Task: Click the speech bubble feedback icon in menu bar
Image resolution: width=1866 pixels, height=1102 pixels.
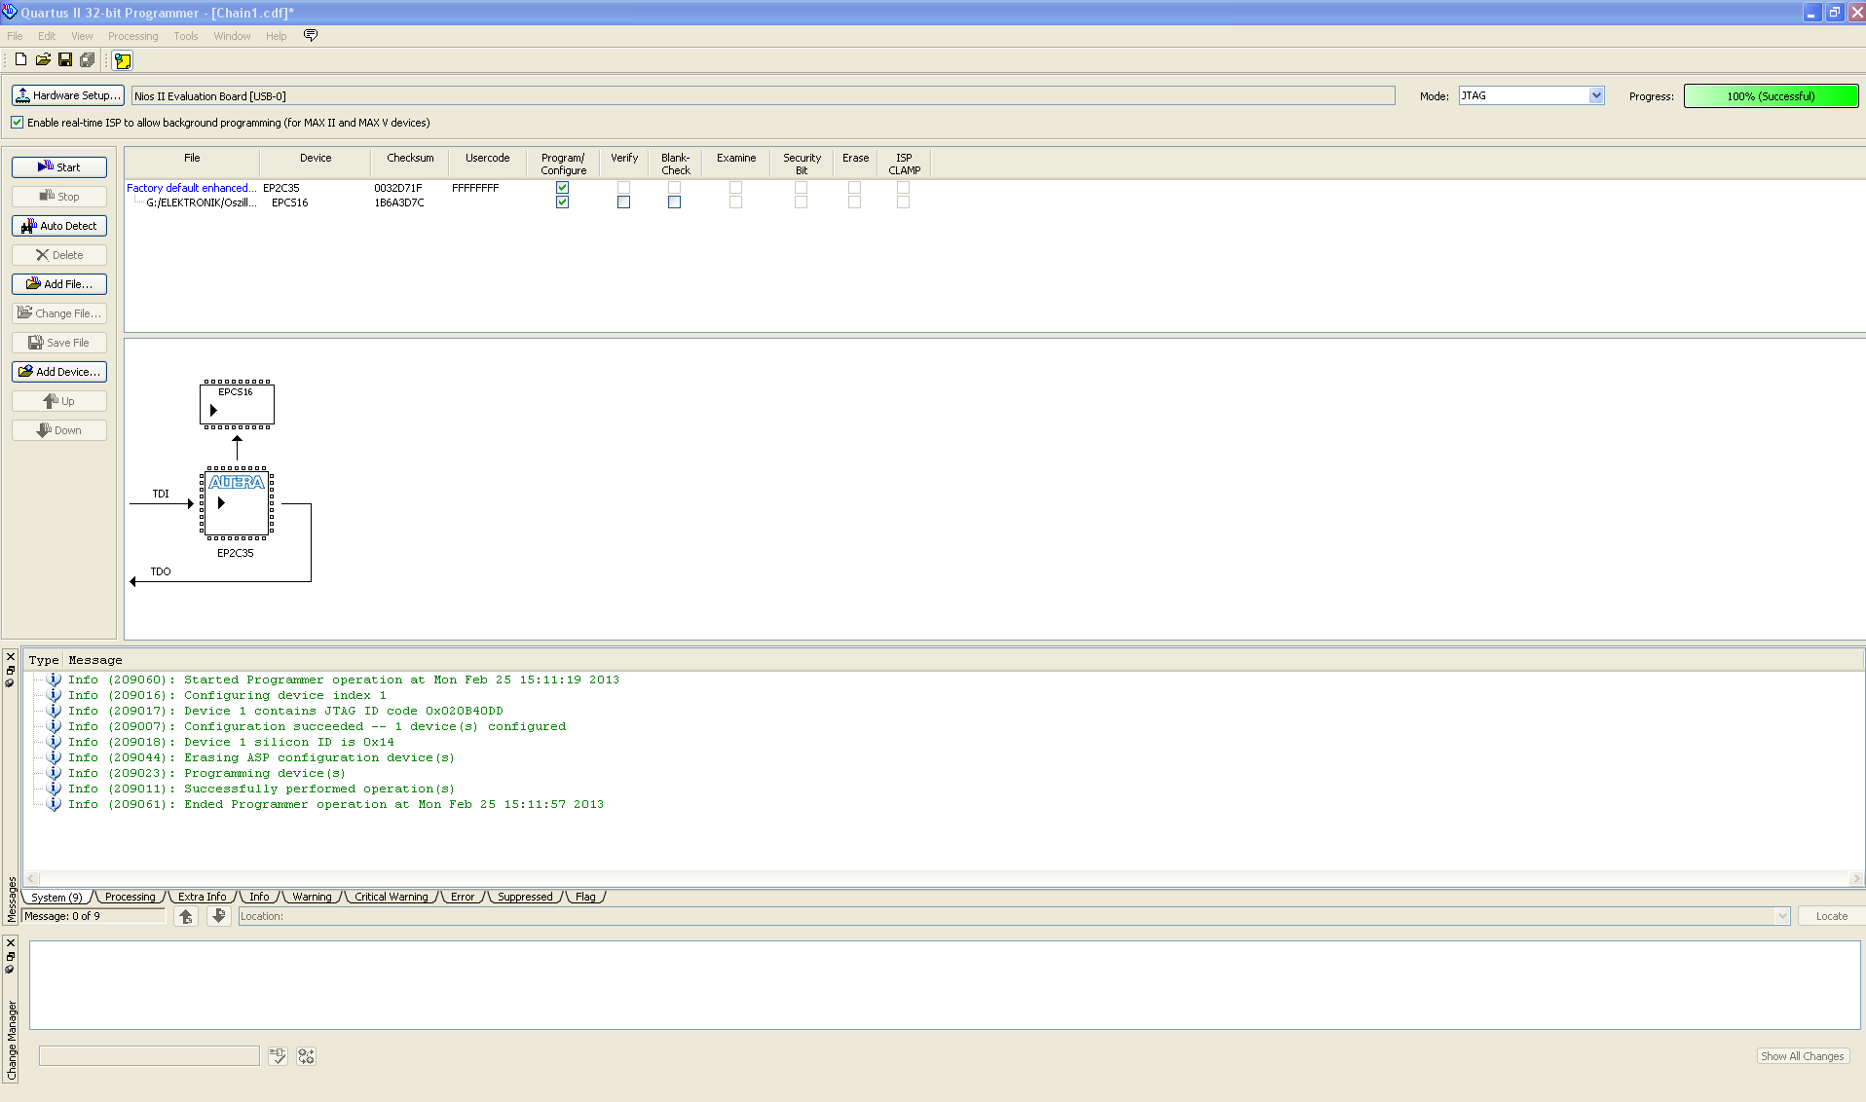Action: click(311, 35)
